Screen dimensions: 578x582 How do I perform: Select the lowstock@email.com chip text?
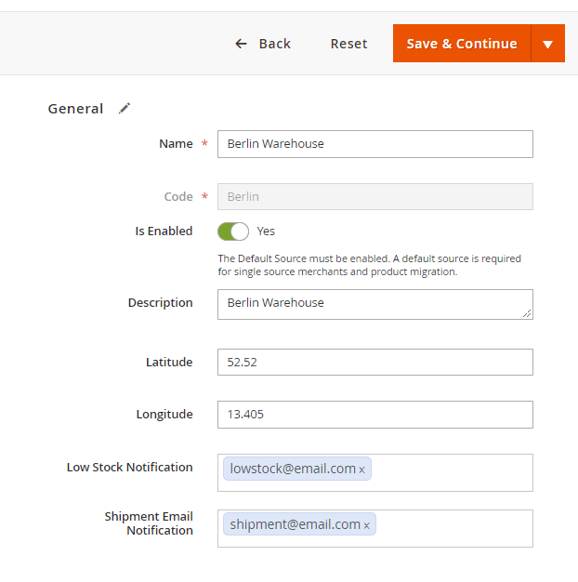(x=293, y=470)
